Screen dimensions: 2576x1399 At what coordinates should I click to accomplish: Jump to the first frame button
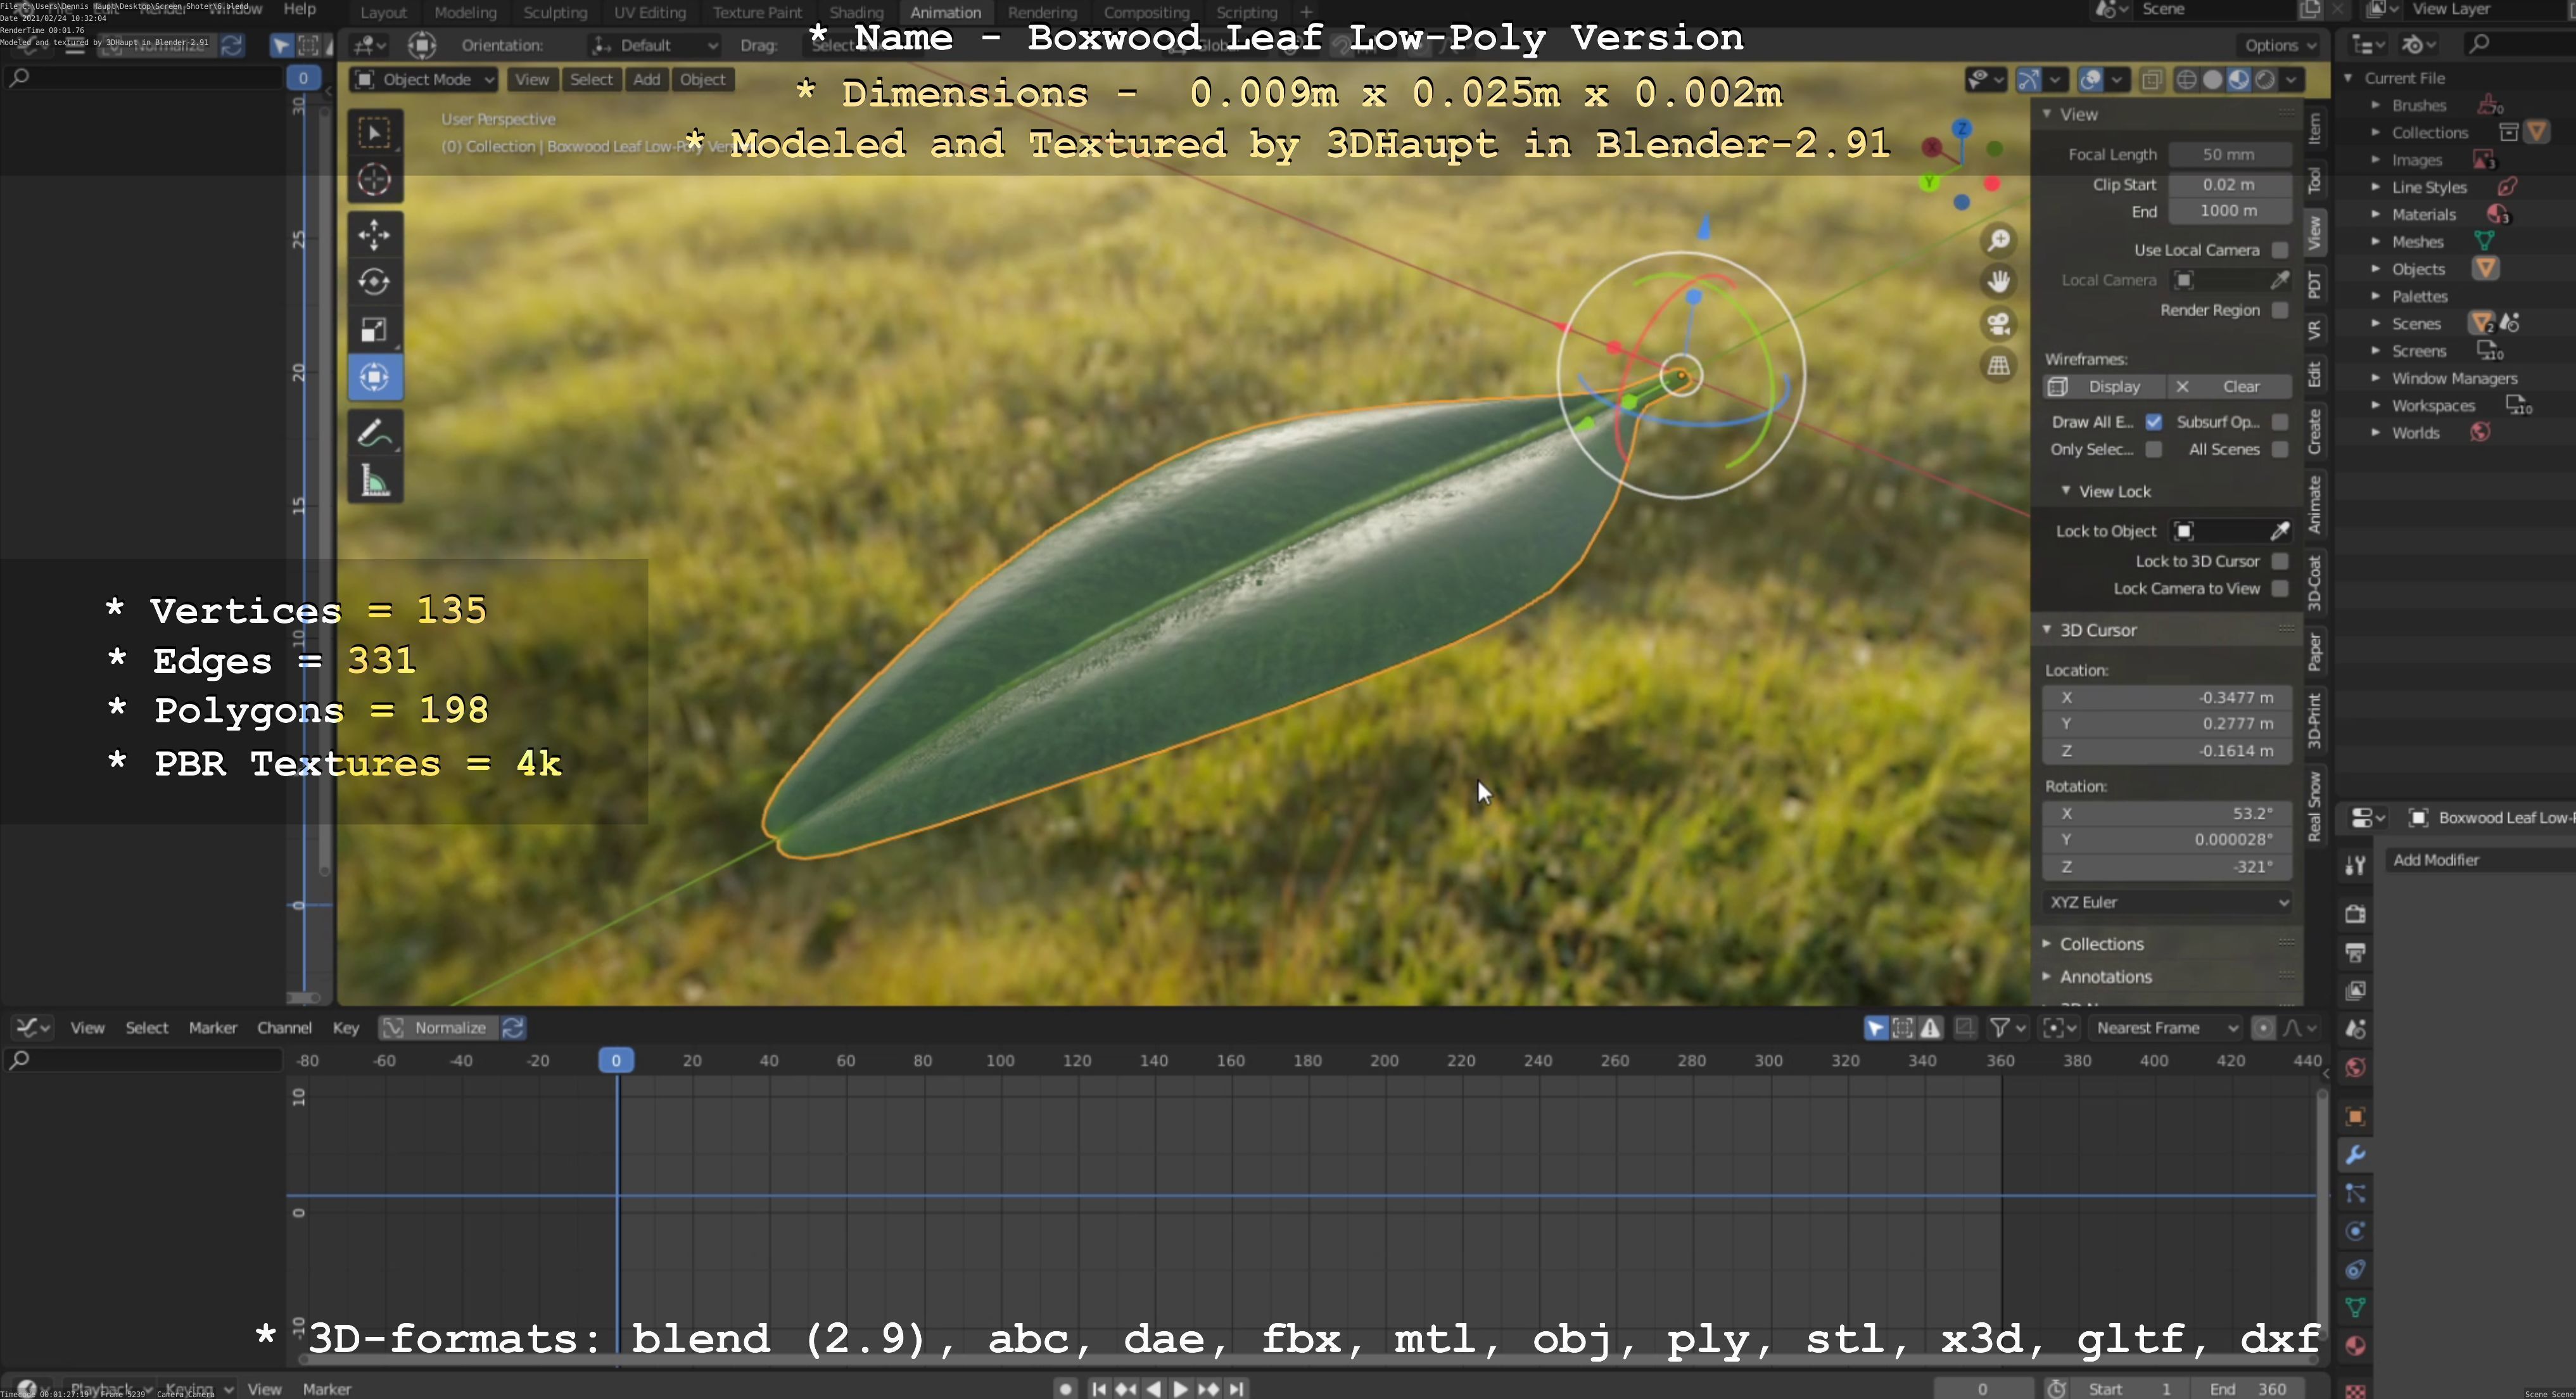[x=1099, y=1388]
